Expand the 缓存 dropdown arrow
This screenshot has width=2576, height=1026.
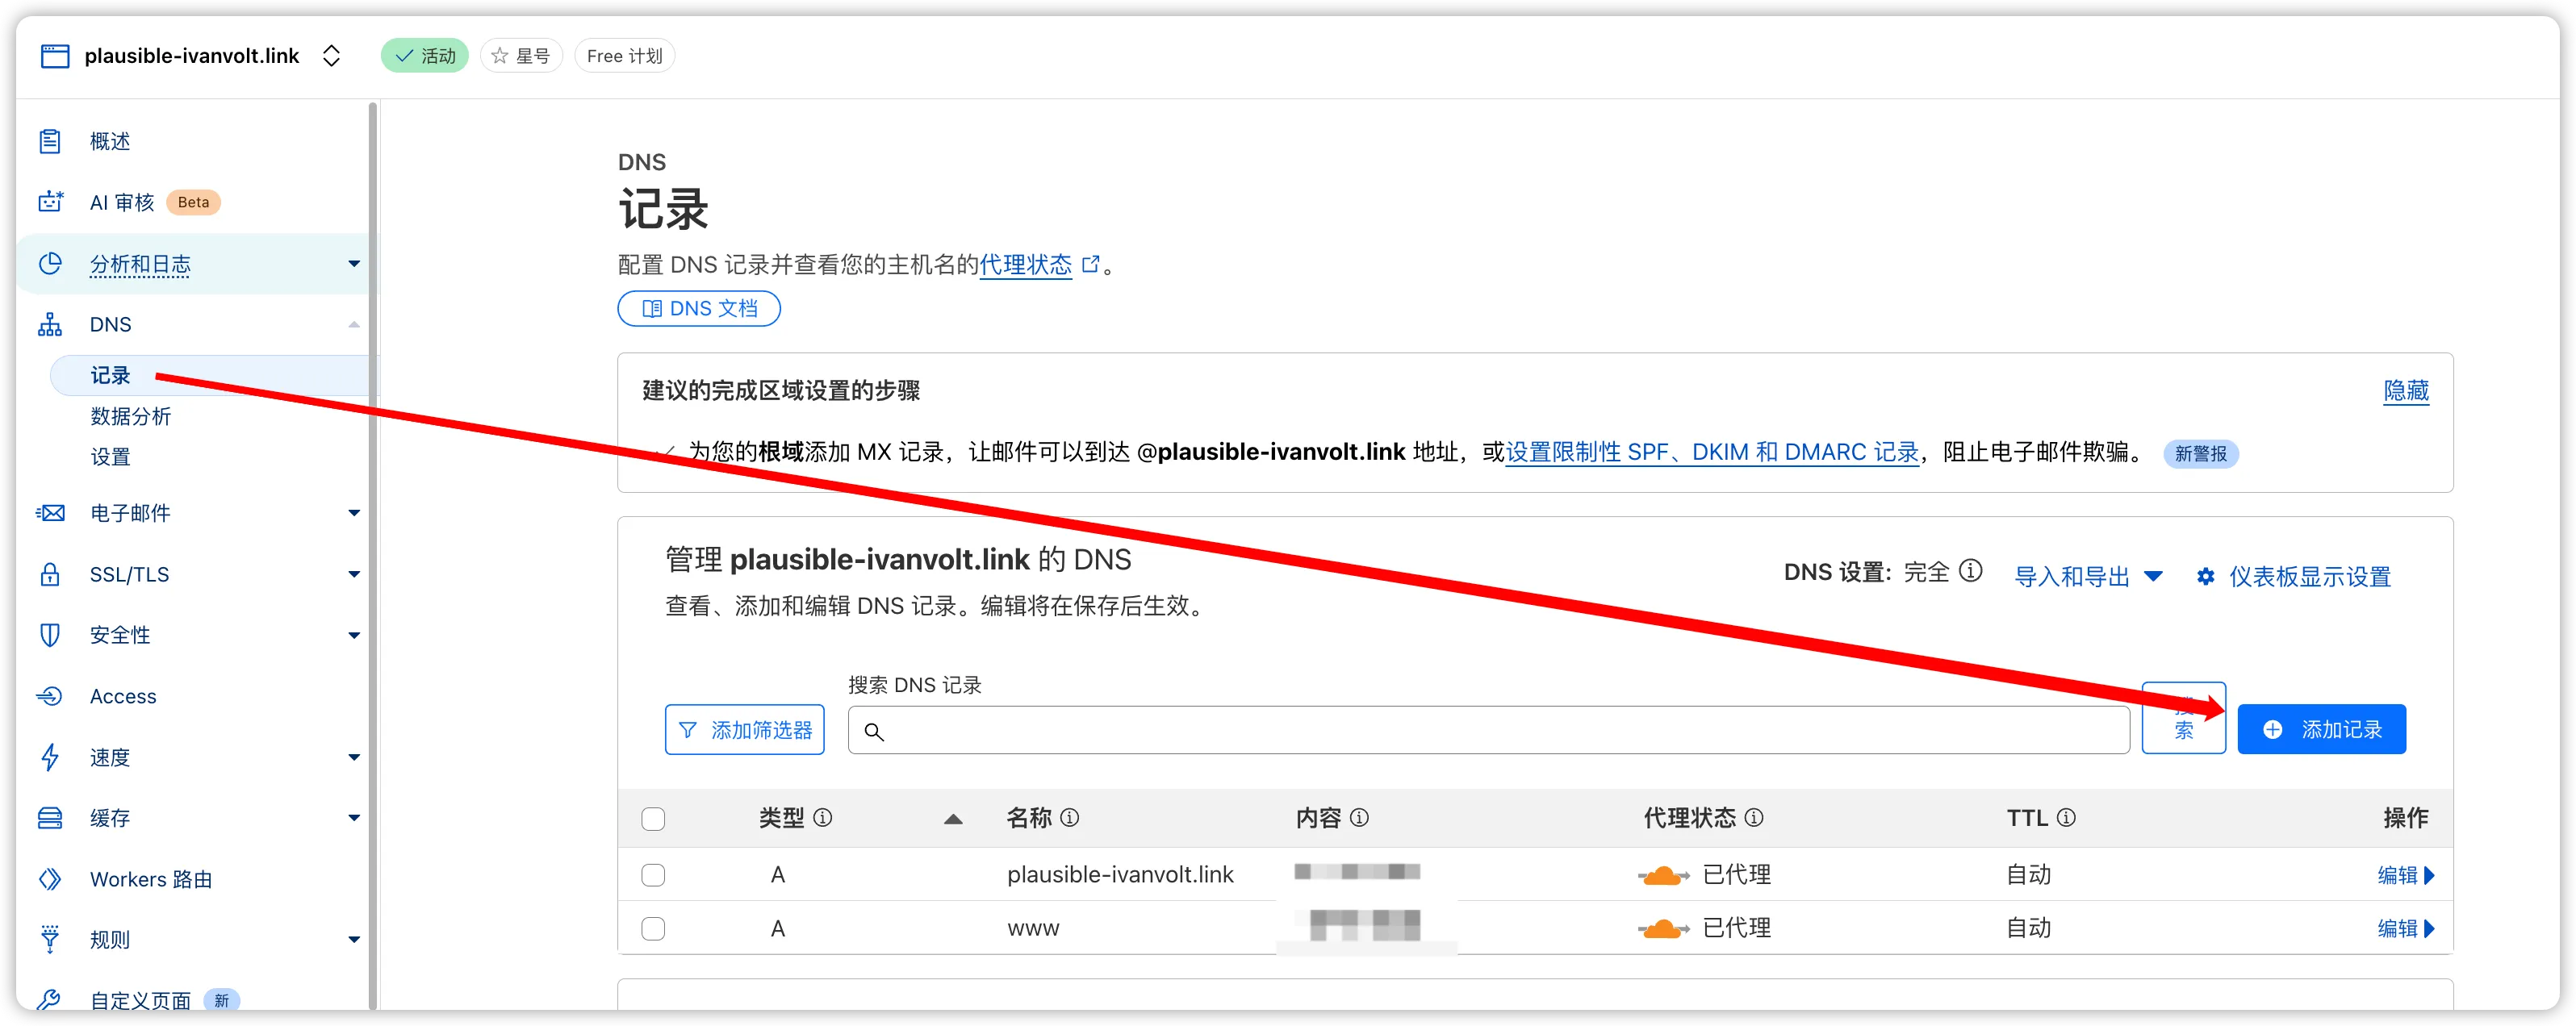click(x=353, y=818)
